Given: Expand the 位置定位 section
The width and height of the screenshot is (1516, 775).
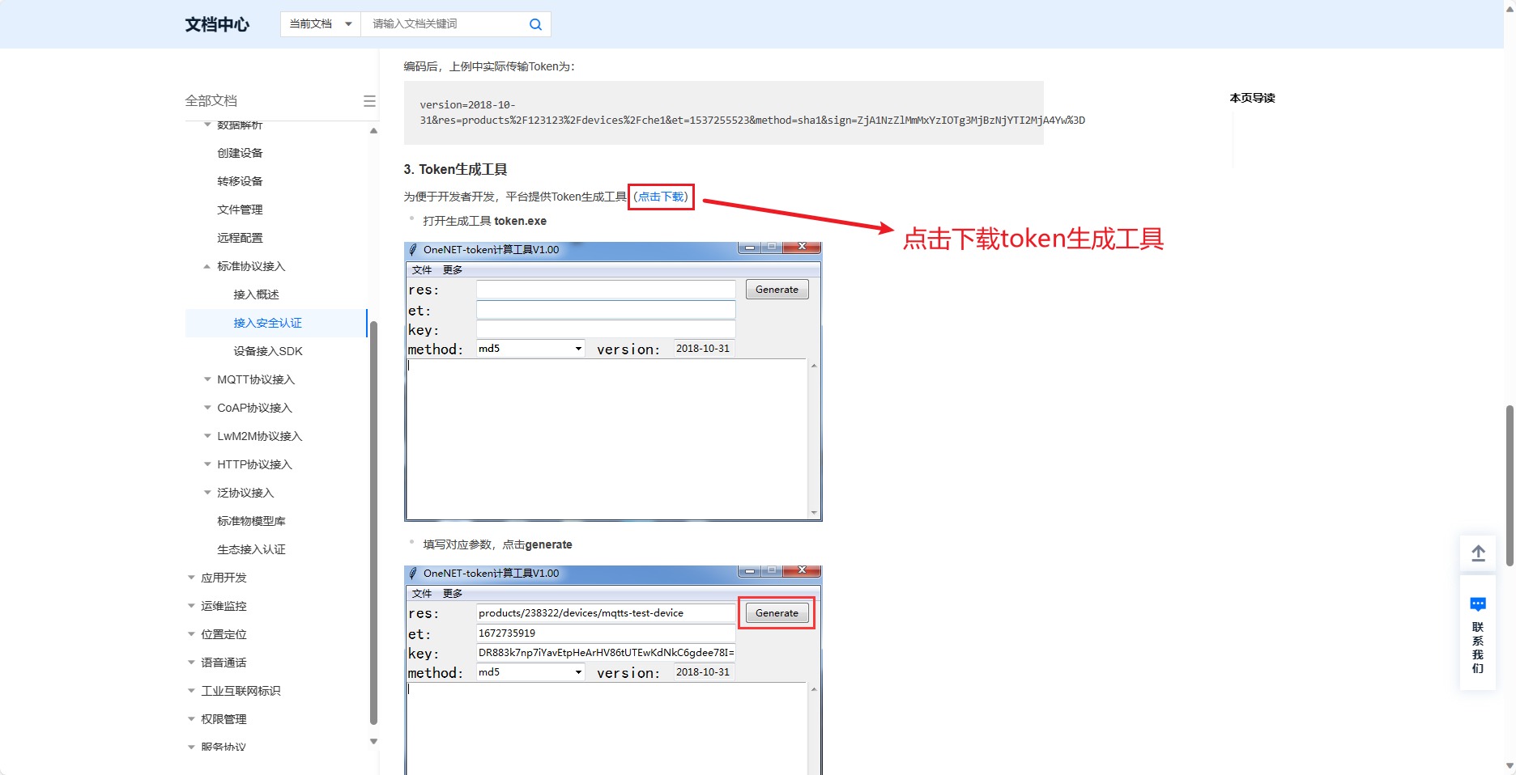Looking at the screenshot, I should coord(224,634).
